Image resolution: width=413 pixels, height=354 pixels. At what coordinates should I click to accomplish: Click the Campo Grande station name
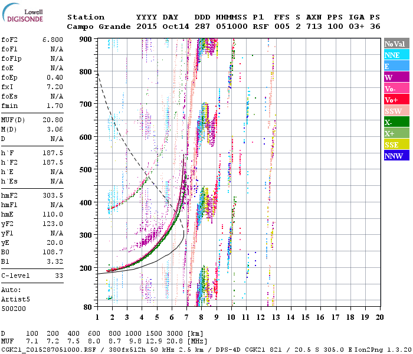(99, 27)
